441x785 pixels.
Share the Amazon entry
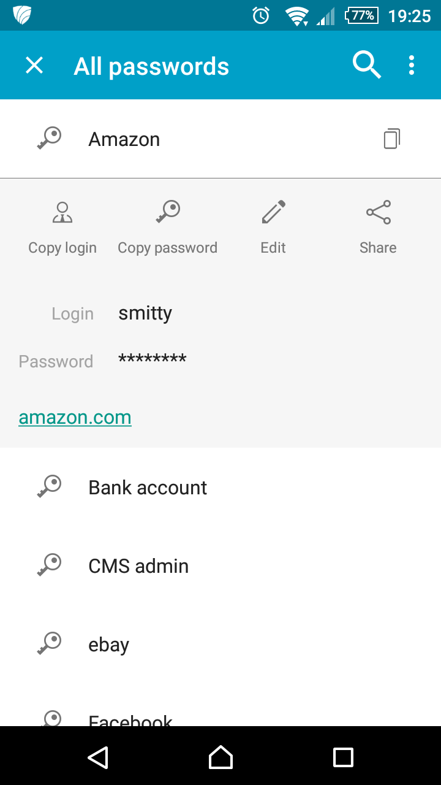pyautogui.click(x=378, y=228)
